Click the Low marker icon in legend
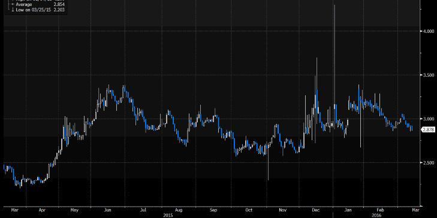437x218 pixels. pyautogui.click(x=13, y=9)
